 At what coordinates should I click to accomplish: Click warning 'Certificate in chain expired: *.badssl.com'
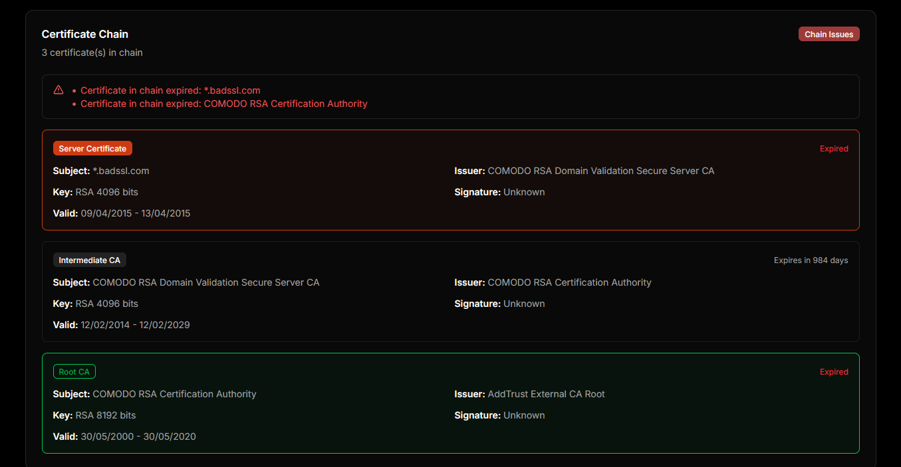170,90
